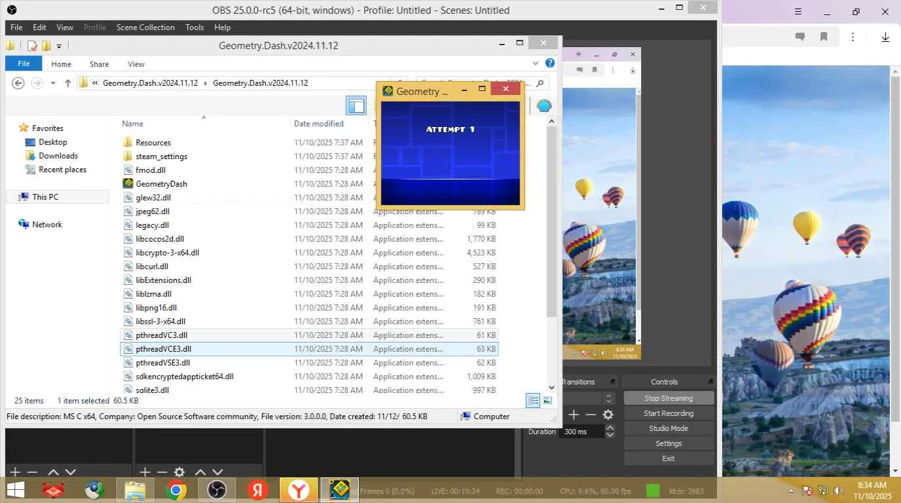Viewport: 901px width, 503px height.
Task: Select This PC in the navigation pane
Action: click(x=45, y=196)
